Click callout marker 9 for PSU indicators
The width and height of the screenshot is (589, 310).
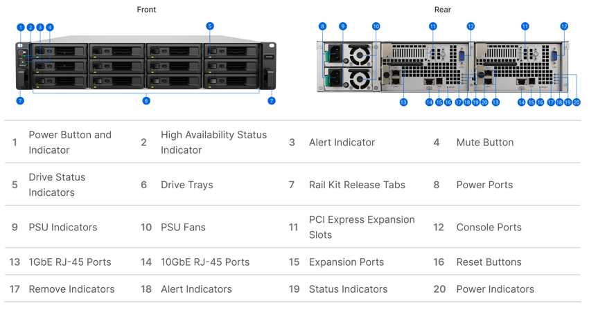pyautogui.click(x=342, y=26)
